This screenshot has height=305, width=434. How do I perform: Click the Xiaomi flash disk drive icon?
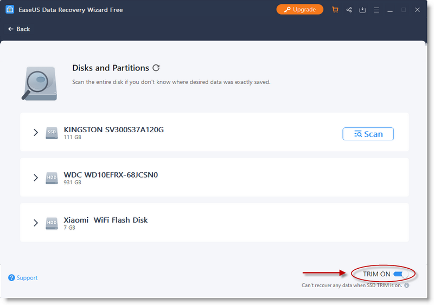(52, 223)
